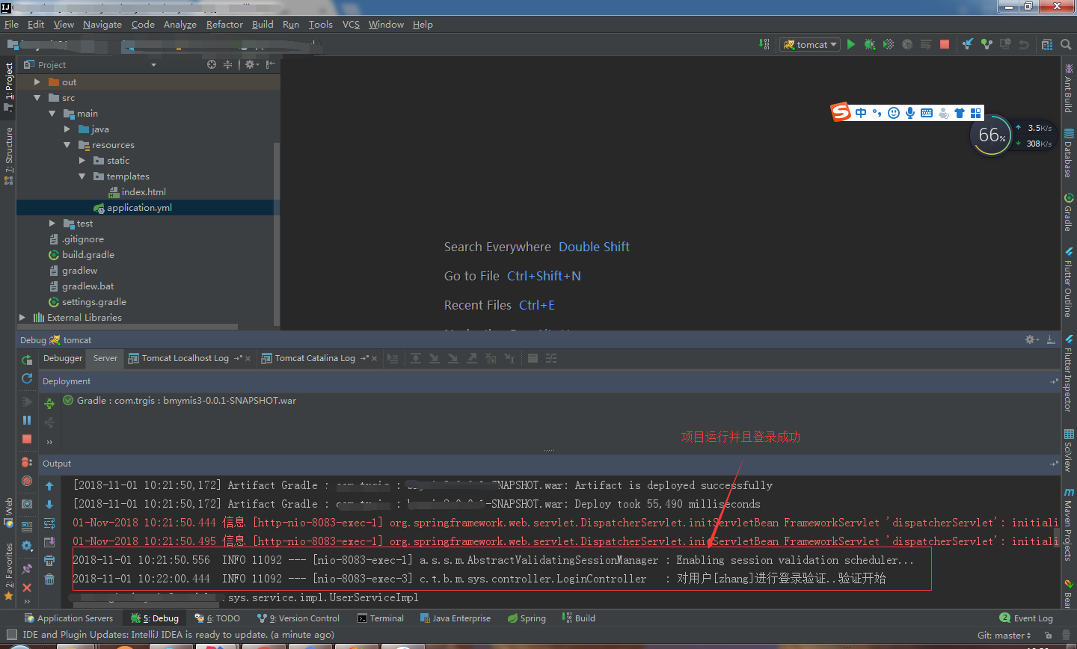The width and height of the screenshot is (1077, 649).
Task: Open Search Everywhere via the magnifier icon
Action: 1066,44
